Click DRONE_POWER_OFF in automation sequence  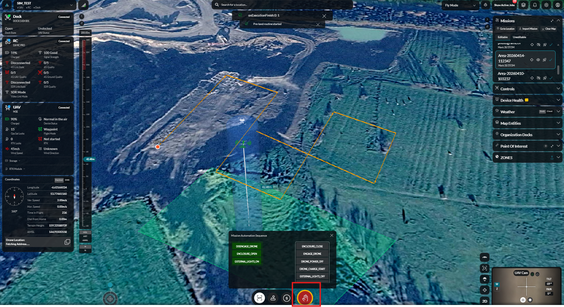point(312,262)
